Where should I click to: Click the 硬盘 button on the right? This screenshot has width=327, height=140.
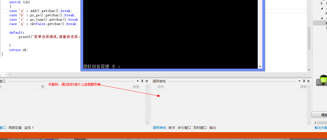319,115
